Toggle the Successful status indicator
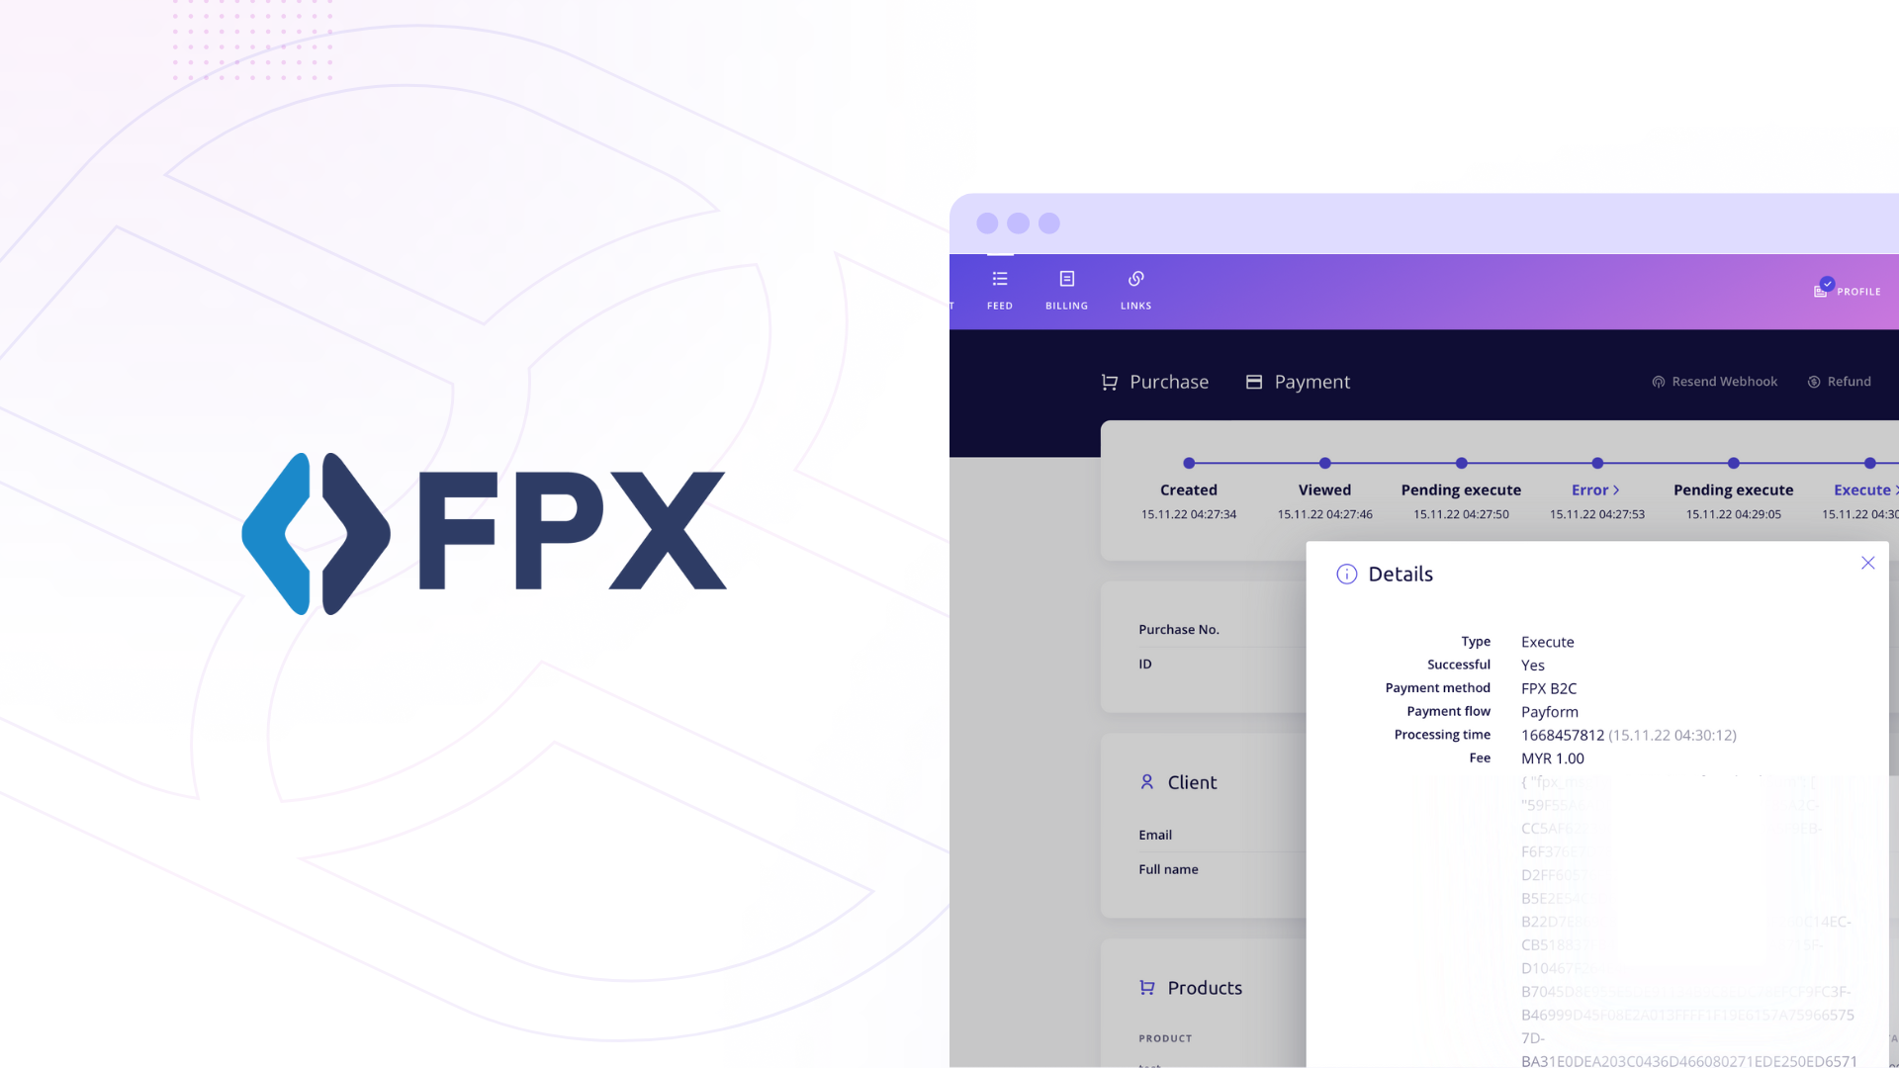1899x1068 pixels. (x=1534, y=664)
